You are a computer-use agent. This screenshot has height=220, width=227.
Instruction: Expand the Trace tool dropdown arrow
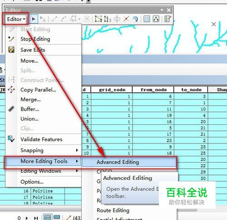pyautogui.click(x=79, y=19)
